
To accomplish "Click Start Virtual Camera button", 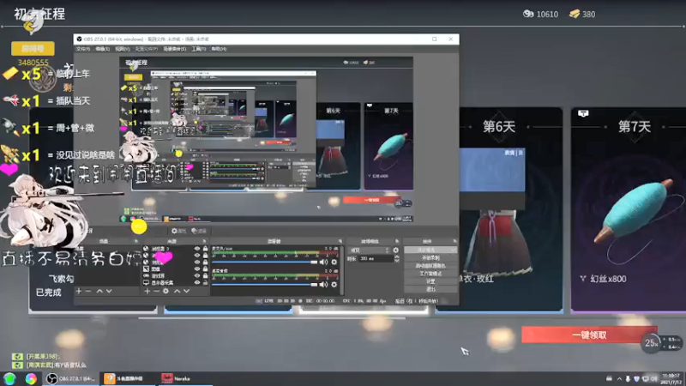I will click(x=430, y=266).
